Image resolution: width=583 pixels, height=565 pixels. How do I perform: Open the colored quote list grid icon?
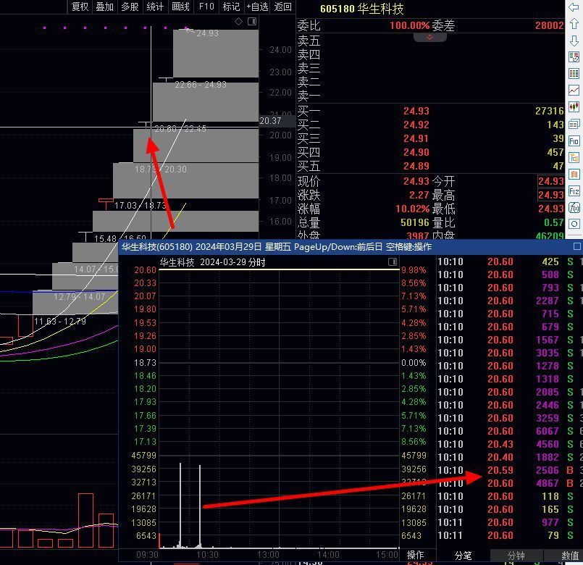pyautogui.click(x=574, y=74)
